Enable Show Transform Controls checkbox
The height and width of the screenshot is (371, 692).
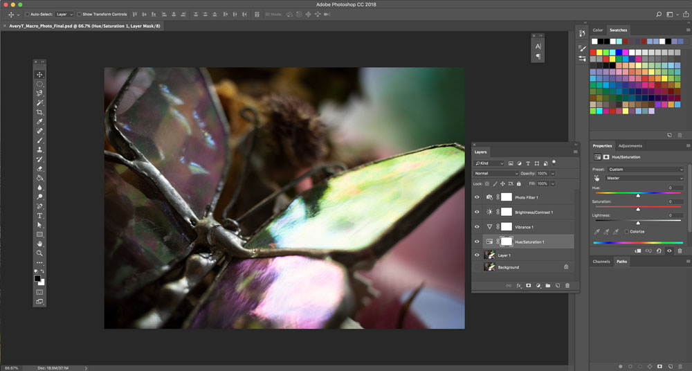pyautogui.click(x=80, y=14)
